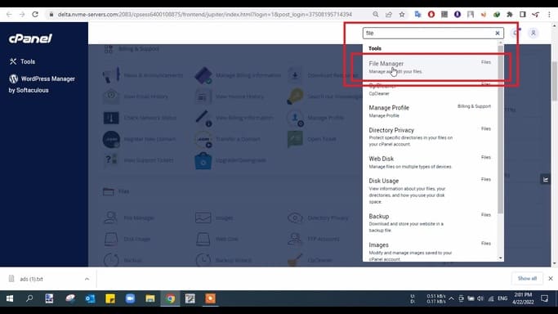Open WordPress Manager by Softaculous
This screenshot has height=314, width=558.
point(42,84)
